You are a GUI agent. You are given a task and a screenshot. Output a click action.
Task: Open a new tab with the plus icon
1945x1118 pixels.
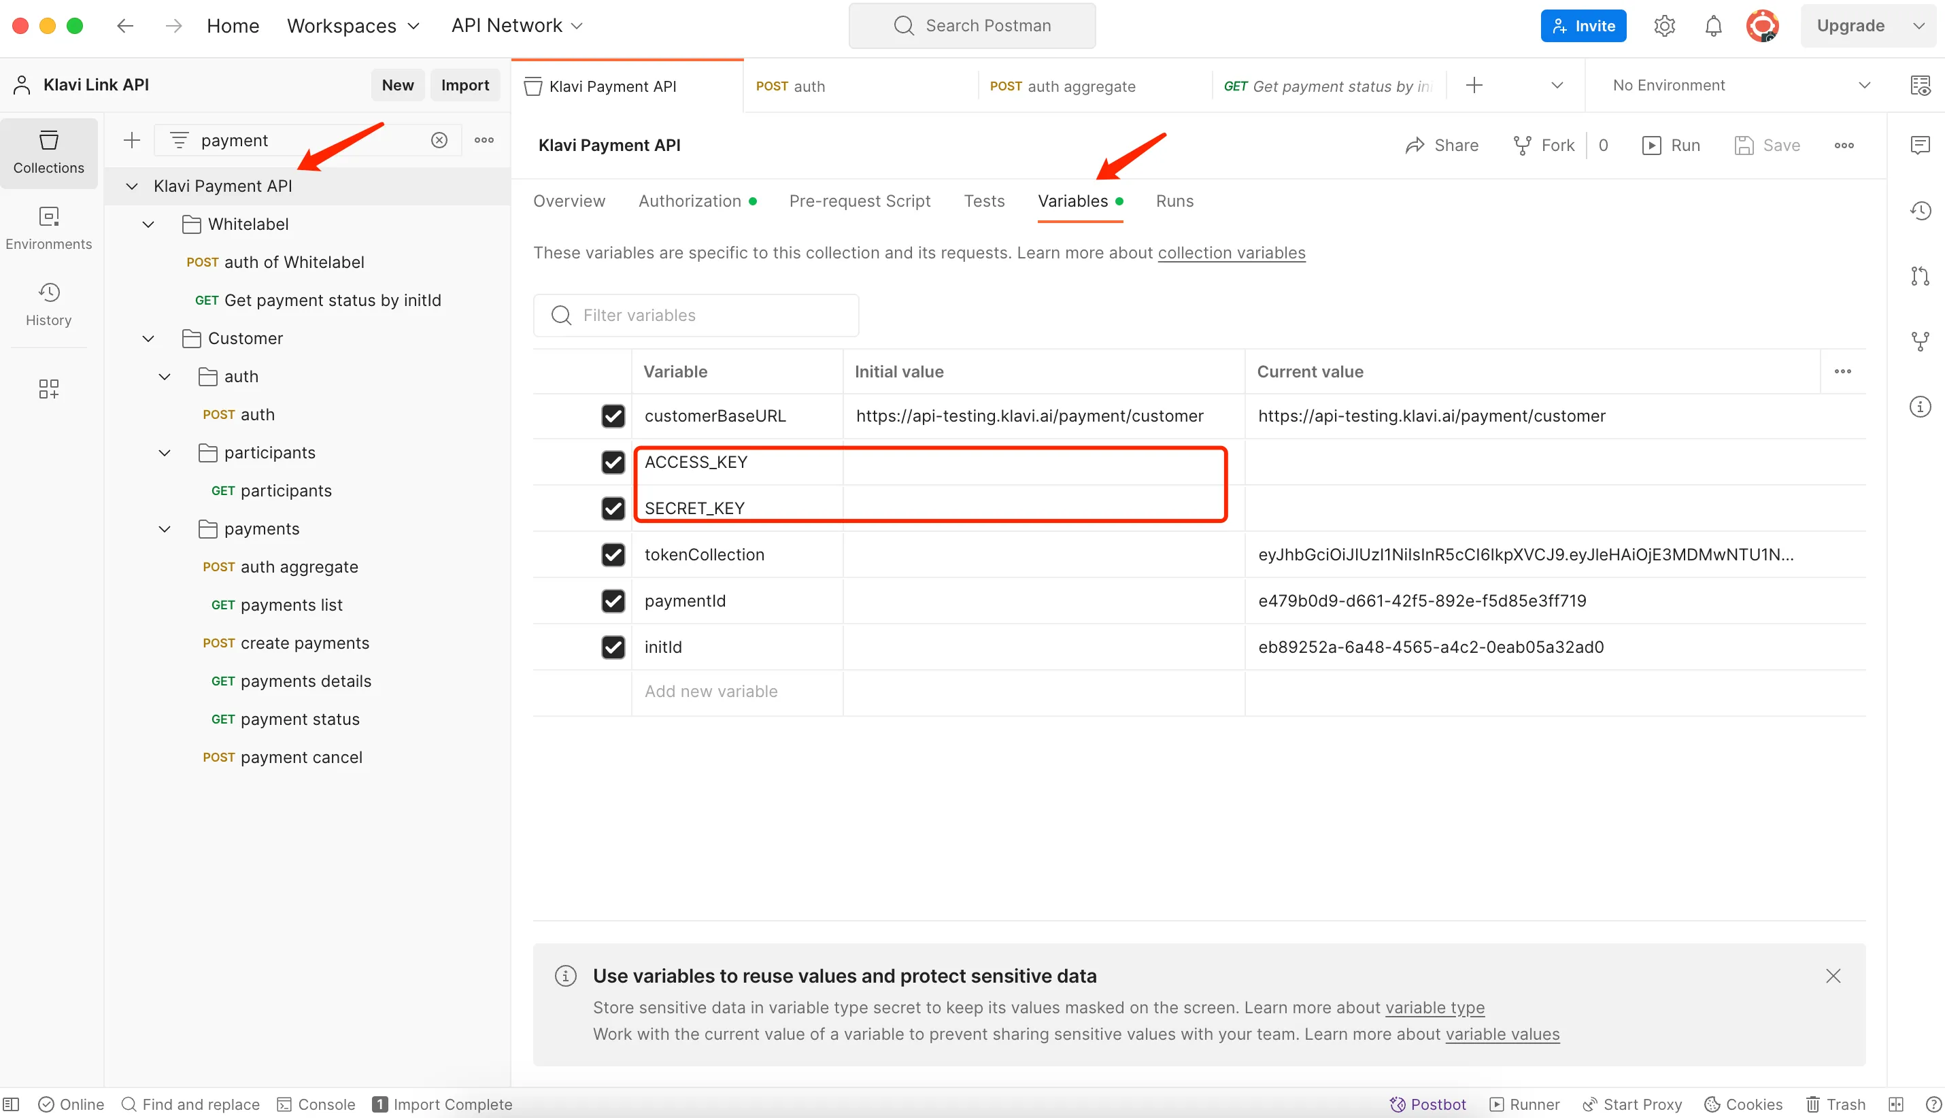pos(1474,85)
